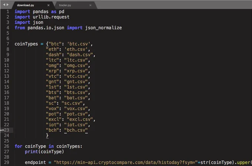Click the "xrp" dictionary key
Screen dimensions: 252x166
coord(53,71)
